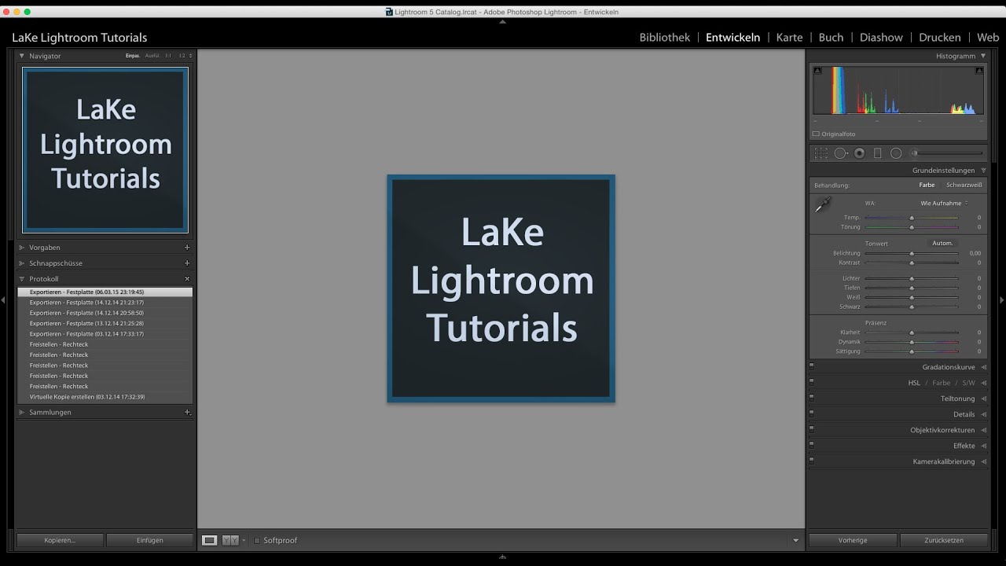Image resolution: width=1006 pixels, height=566 pixels.
Task: Collapse the Grundeinstellungen panel
Action: (983, 171)
